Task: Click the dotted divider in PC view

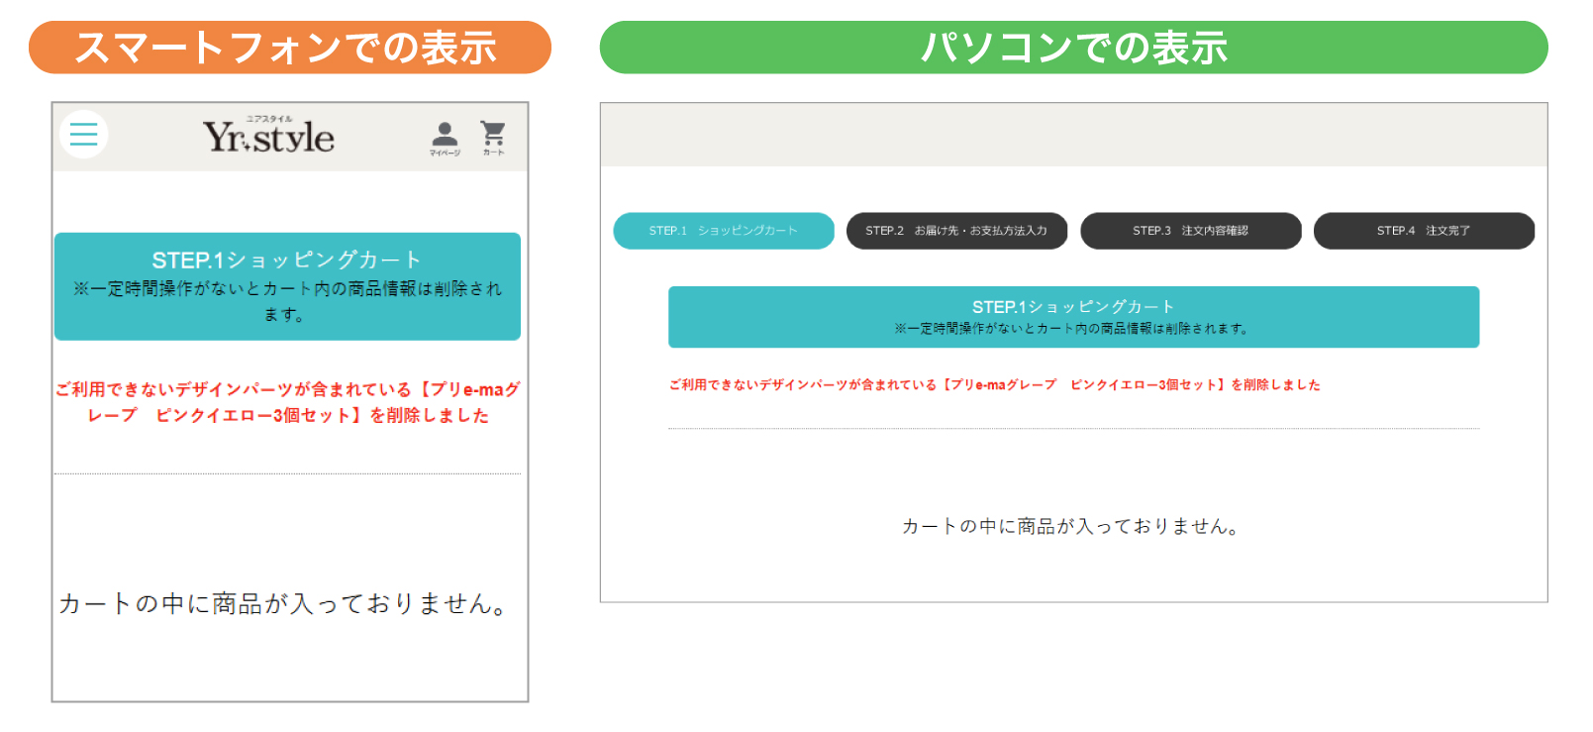Action: 1073,429
